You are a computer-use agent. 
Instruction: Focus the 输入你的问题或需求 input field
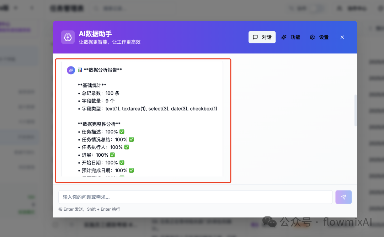coord(196,197)
